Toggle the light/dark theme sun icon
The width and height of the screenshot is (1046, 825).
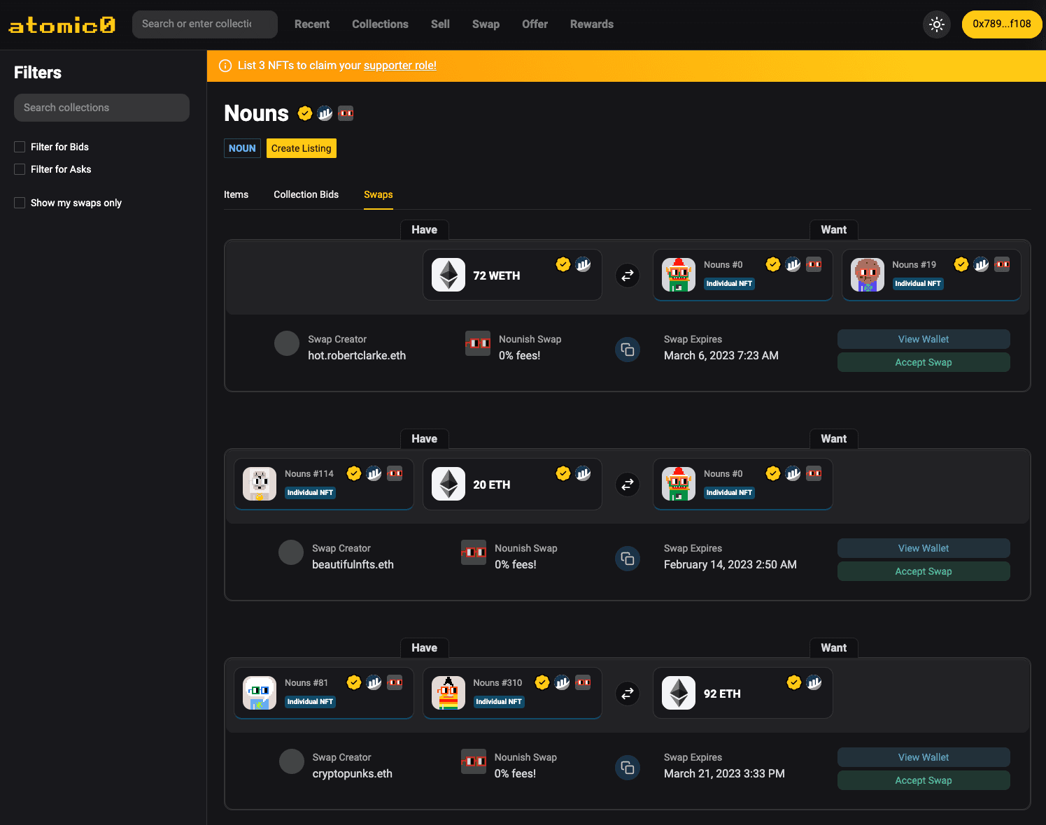point(937,24)
